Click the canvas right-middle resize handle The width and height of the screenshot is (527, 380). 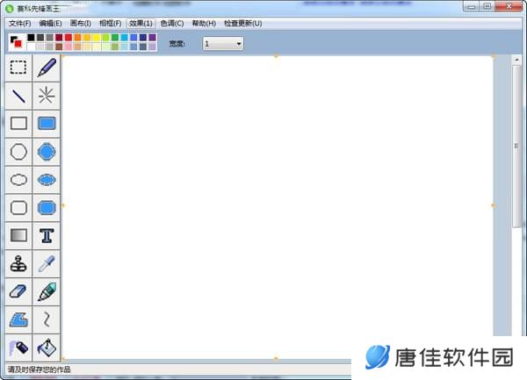[494, 205]
